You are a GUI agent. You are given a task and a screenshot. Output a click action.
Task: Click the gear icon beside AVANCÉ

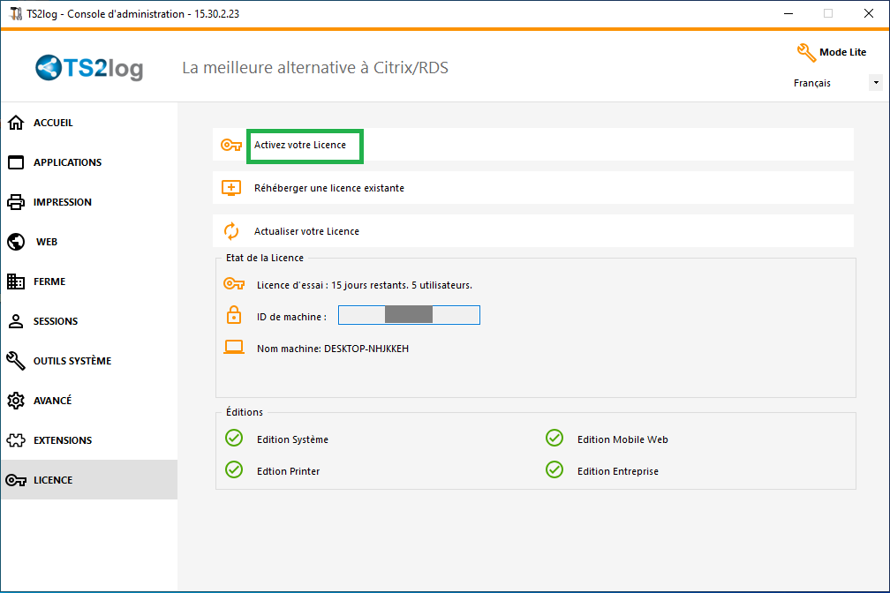(16, 401)
